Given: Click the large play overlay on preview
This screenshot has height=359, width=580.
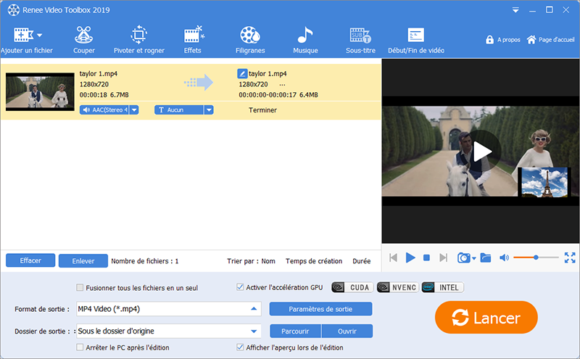Looking at the screenshot, I should tap(482, 151).
